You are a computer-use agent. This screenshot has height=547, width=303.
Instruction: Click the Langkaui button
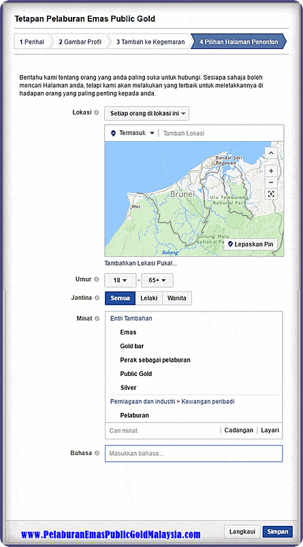[x=242, y=531]
